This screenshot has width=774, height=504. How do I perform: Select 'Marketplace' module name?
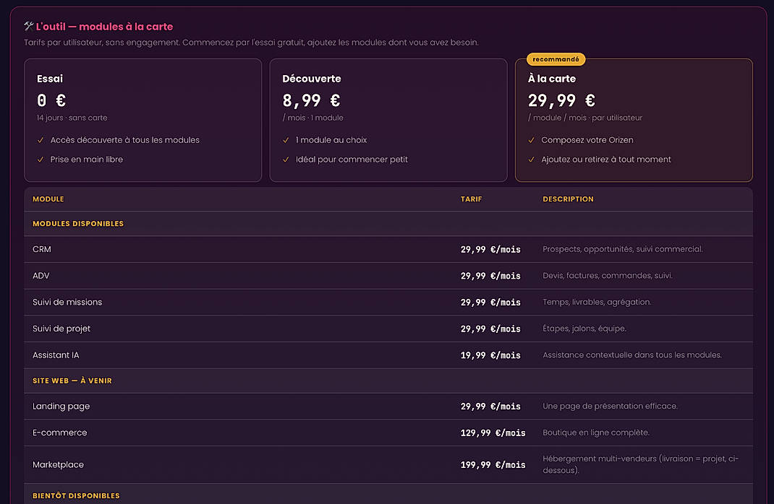point(59,464)
